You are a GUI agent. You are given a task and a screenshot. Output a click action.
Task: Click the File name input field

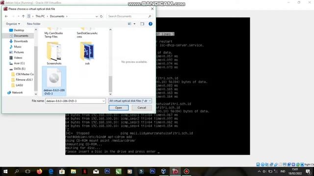click(74, 101)
